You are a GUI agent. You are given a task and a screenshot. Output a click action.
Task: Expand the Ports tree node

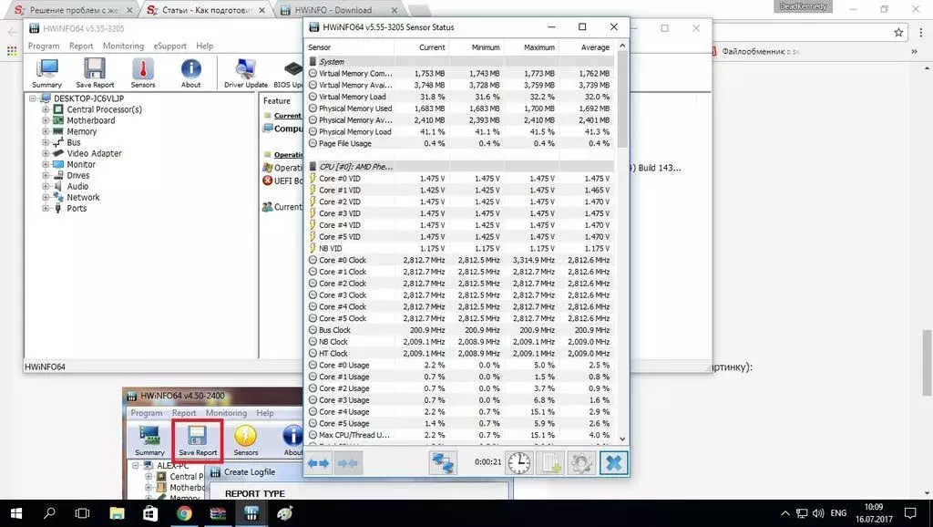coord(46,209)
